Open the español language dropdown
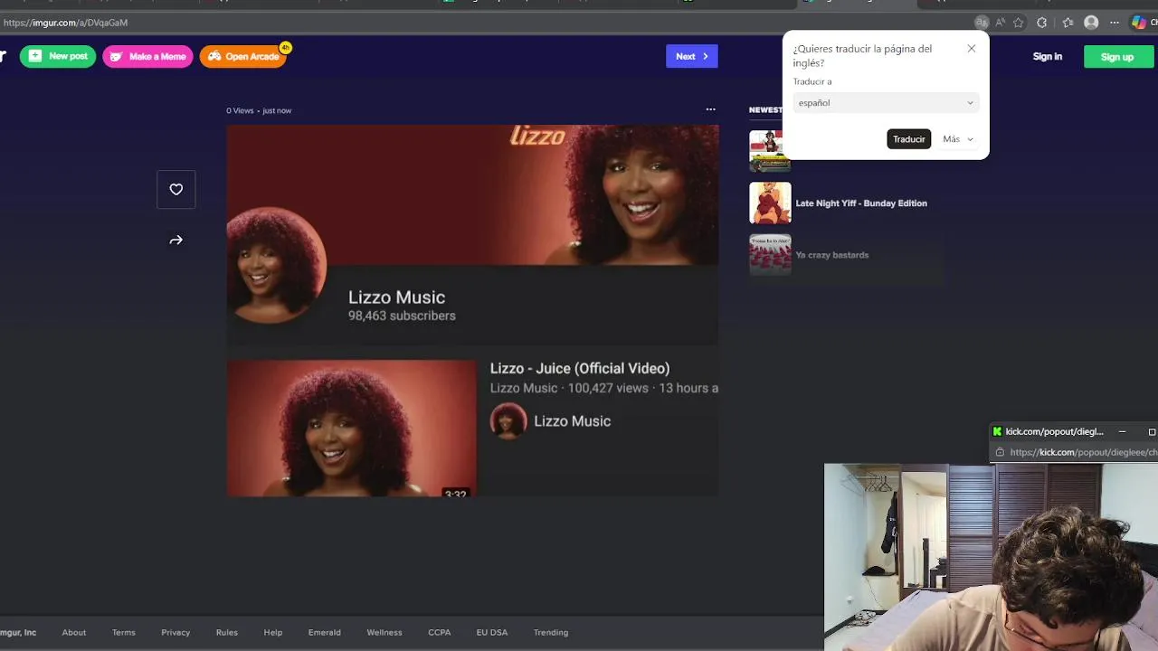Screen dimensions: 1158x651 (x=886, y=103)
